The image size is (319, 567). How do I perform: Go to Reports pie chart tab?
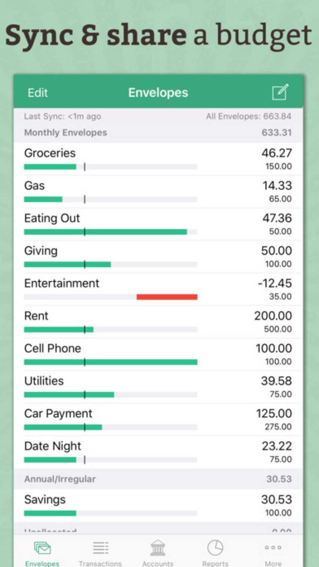[215, 549]
